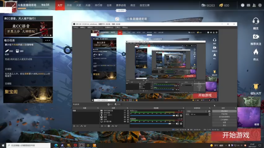The image size is (264, 148).
Task: Toggle lock on 视频采集设备 source
Action: tap(128, 111)
